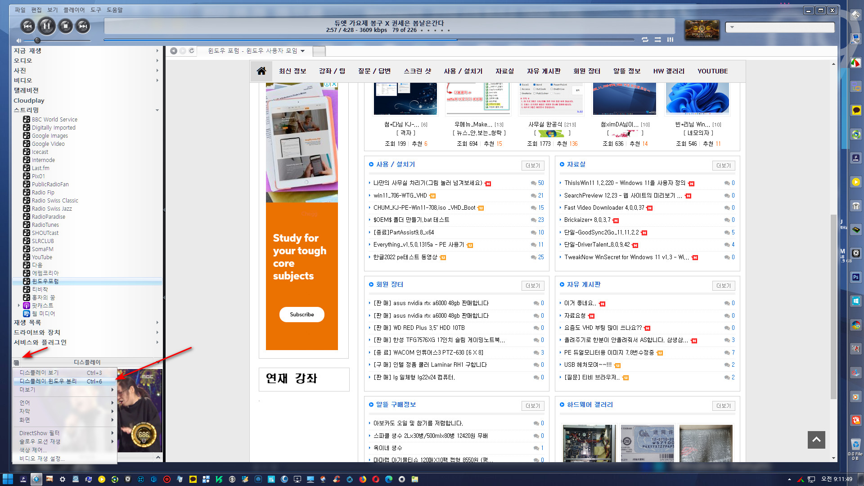Expand the 재생 목록 section

[x=157, y=323]
